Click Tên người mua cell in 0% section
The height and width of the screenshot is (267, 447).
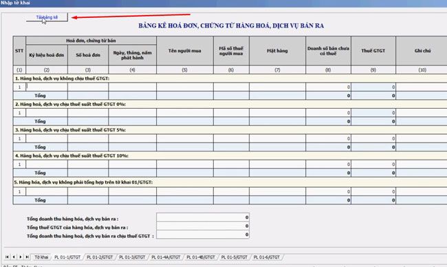coord(185,113)
